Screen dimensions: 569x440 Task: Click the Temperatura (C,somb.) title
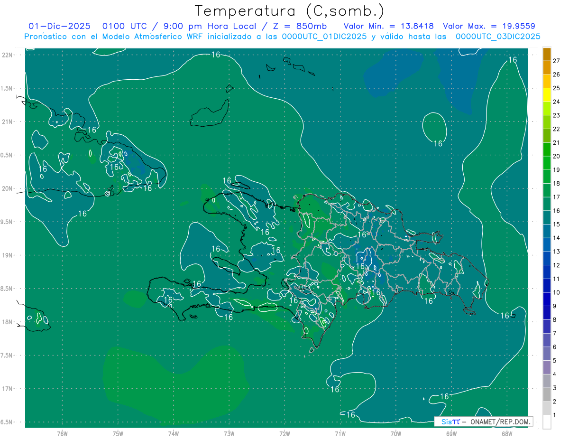pyautogui.click(x=290, y=10)
